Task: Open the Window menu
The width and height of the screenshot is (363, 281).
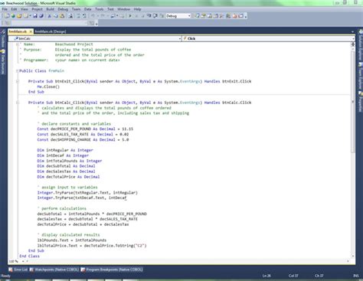Action: pyautogui.click(x=124, y=9)
